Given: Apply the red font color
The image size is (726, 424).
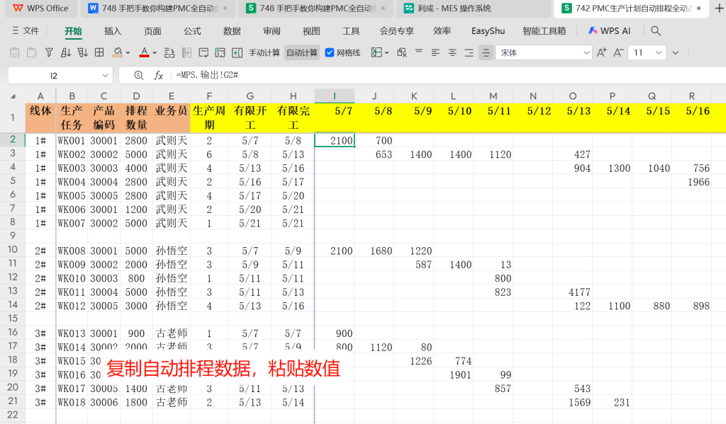Looking at the screenshot, I should point(145,52).
